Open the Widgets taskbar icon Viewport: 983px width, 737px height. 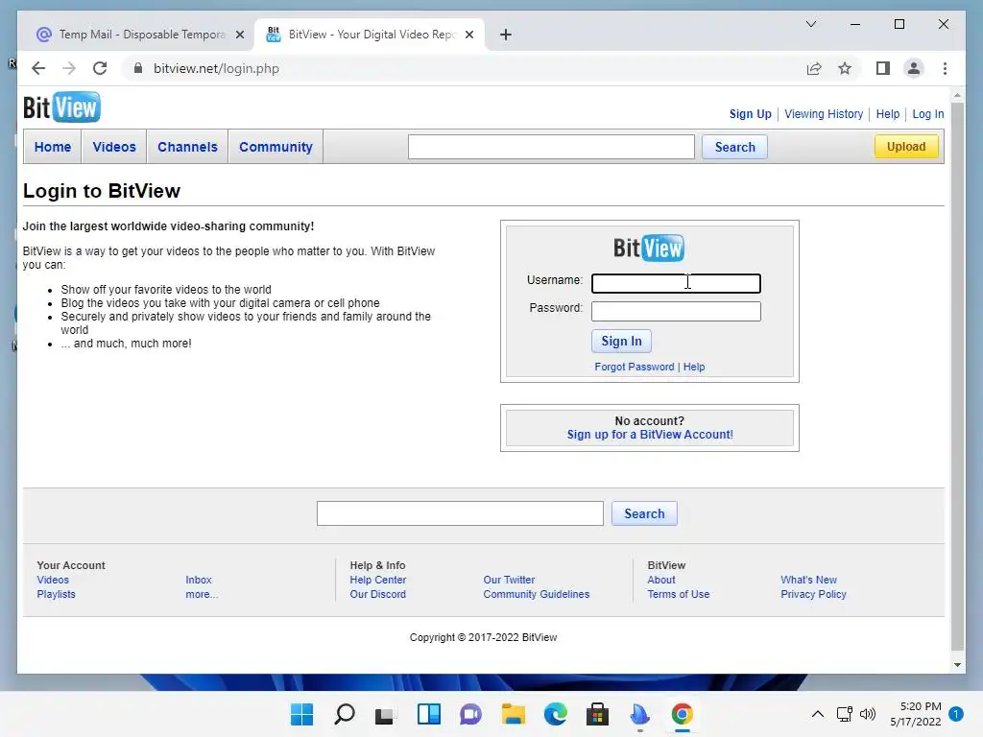429,714
